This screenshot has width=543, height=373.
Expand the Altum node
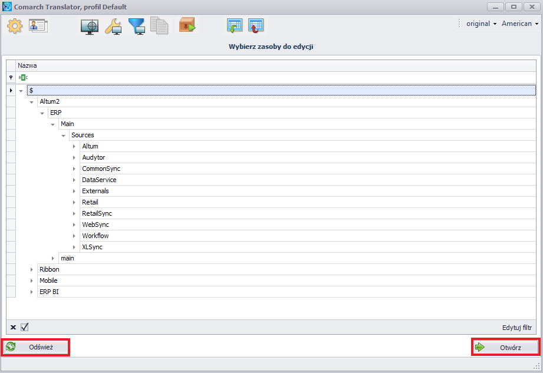click(x=74, y=147)
